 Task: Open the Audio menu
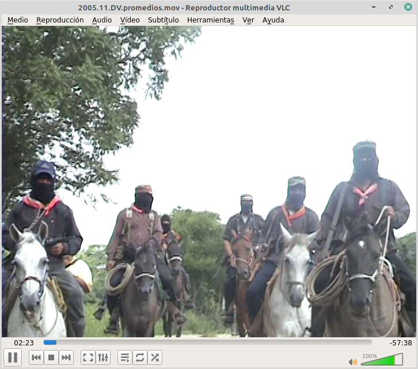click(102, 20)
